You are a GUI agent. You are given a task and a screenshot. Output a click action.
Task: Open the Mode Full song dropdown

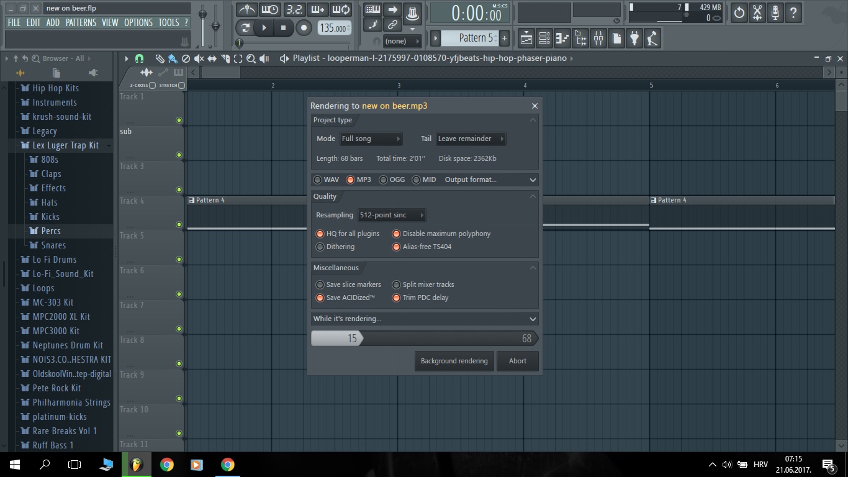coord(371,139)
